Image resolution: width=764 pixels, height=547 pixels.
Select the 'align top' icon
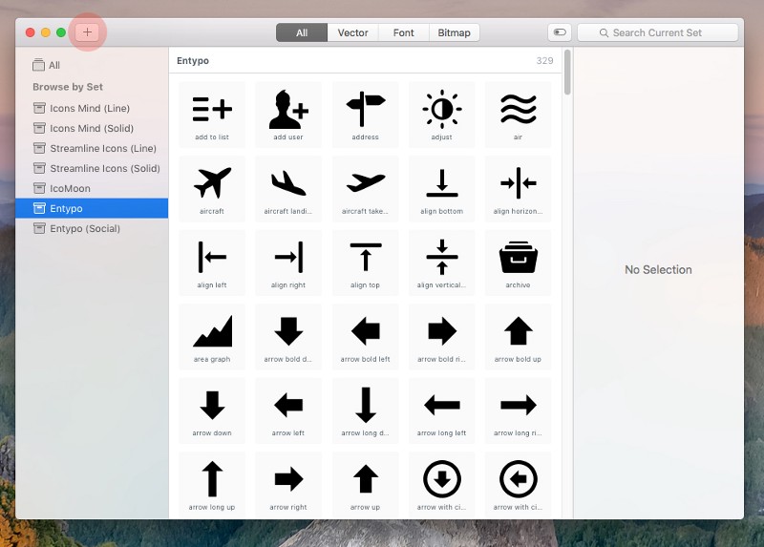(365, 260)
